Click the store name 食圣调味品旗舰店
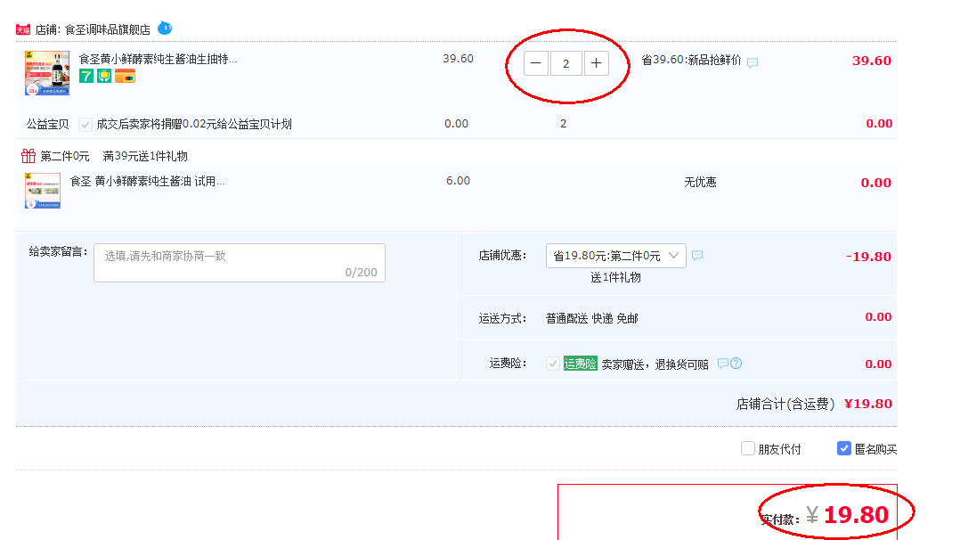The image size is (960, 540). coord(108,29)
